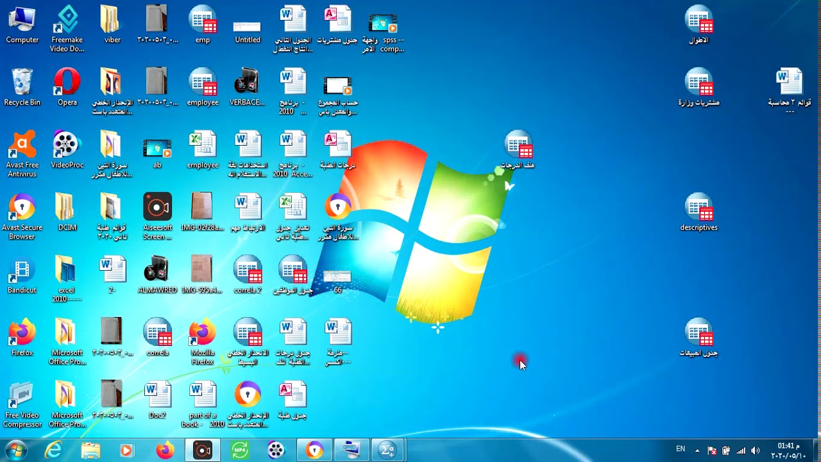Select the viber folder

pos(112,24)
